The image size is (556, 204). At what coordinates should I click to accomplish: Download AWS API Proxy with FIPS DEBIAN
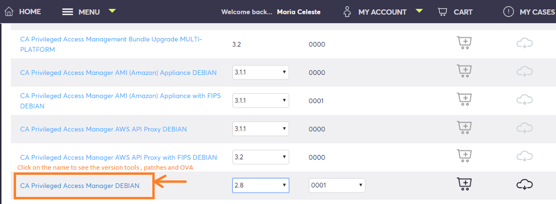pyautogui.click(x=525, y=156)
